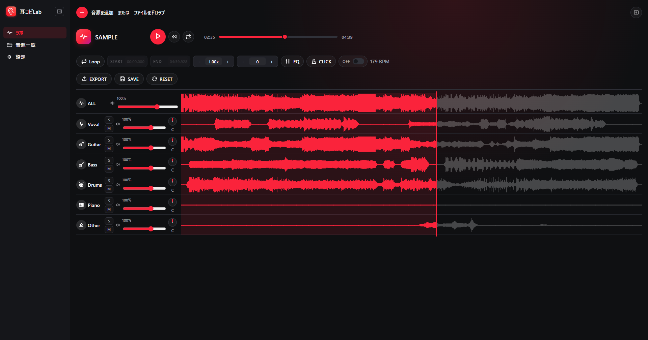Adjust the ALL master volume slider

point(147,107)
